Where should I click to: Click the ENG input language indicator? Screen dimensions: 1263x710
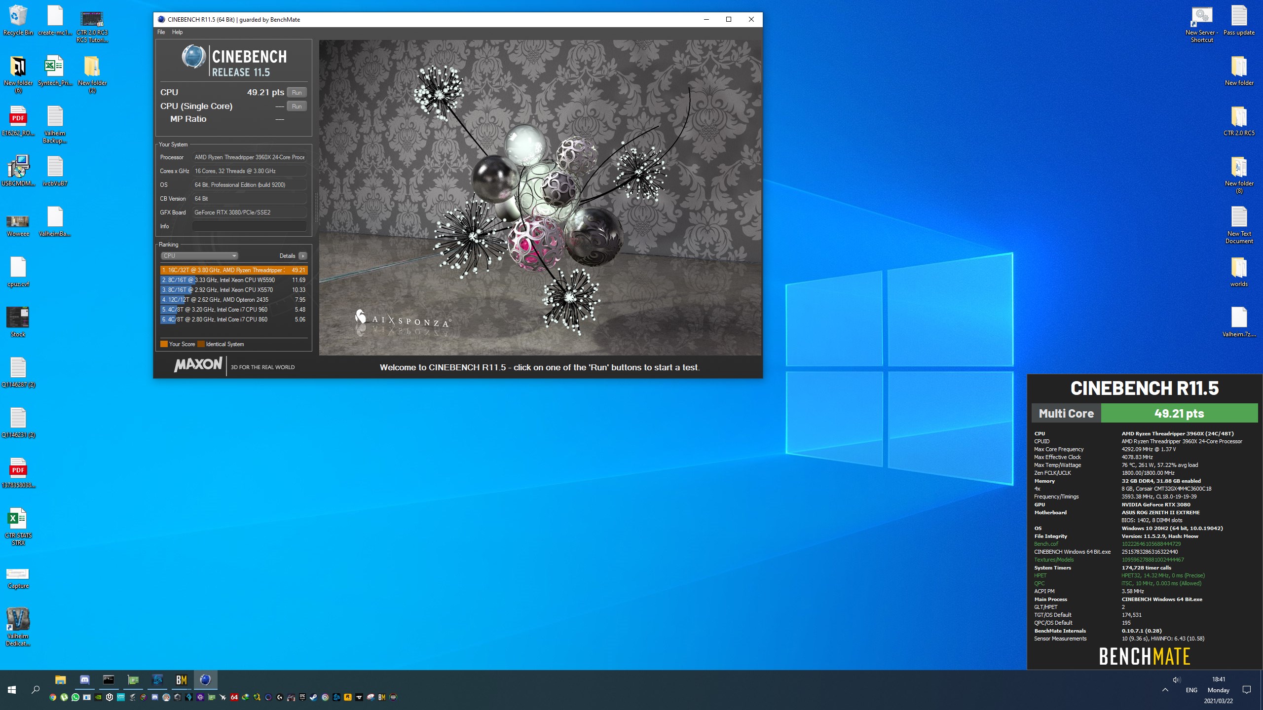1191,690
